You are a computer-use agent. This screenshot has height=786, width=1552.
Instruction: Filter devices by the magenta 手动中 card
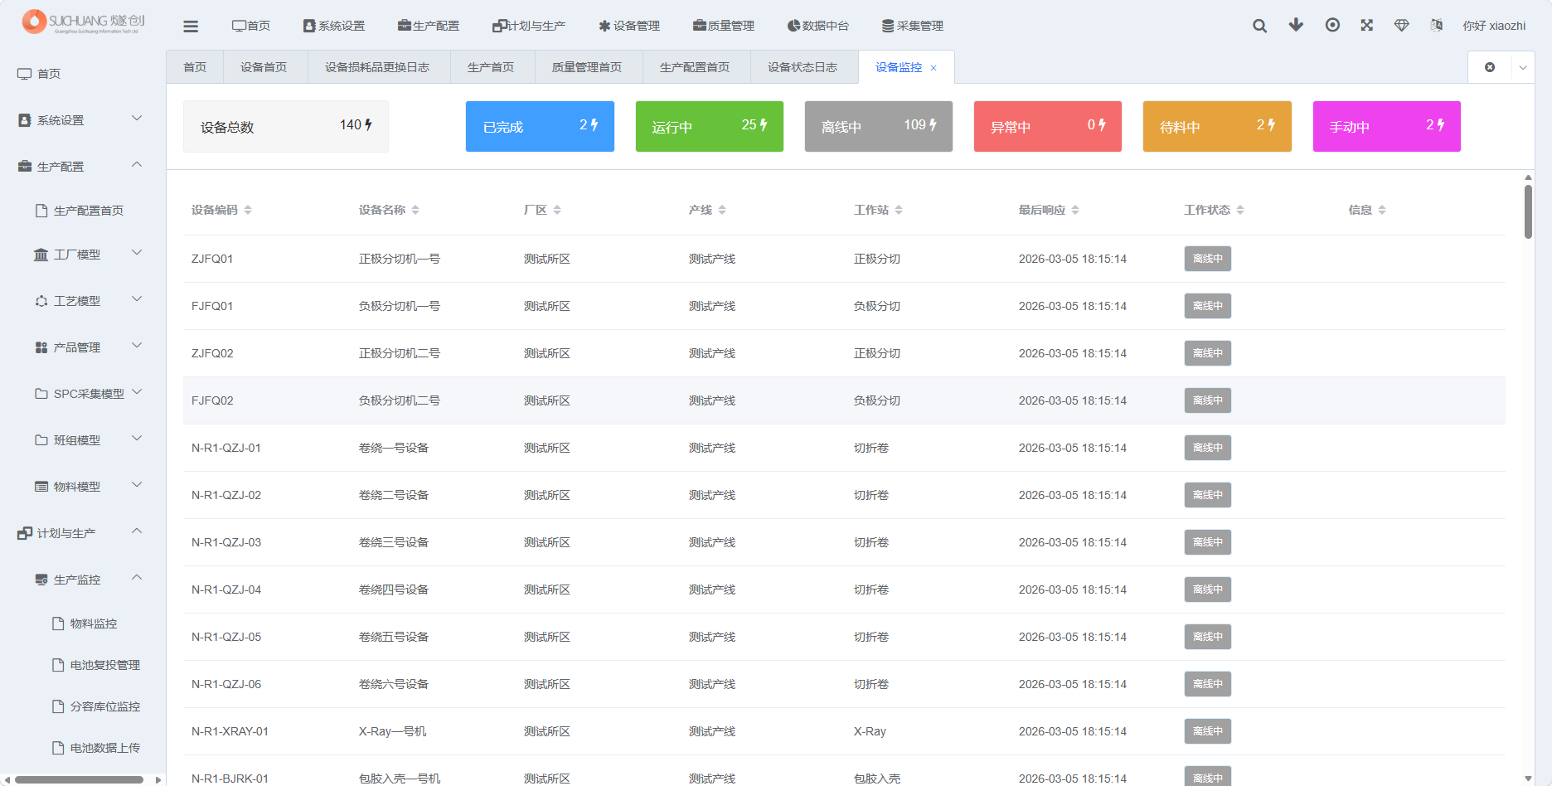(1387, 126)
